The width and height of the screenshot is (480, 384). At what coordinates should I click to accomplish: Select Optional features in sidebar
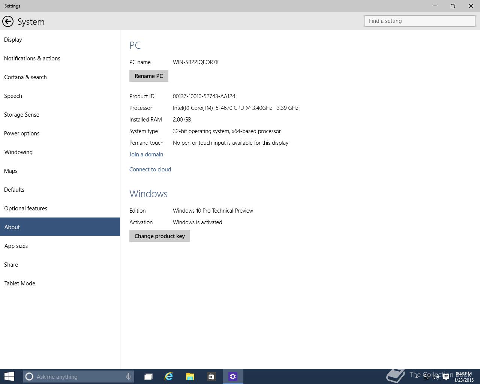coord(60,208)
